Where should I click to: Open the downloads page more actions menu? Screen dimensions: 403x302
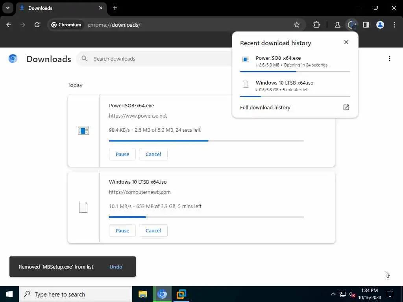389,59
